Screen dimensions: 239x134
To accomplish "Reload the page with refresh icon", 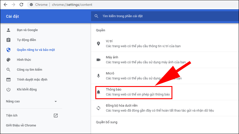I will click(21, 4).
